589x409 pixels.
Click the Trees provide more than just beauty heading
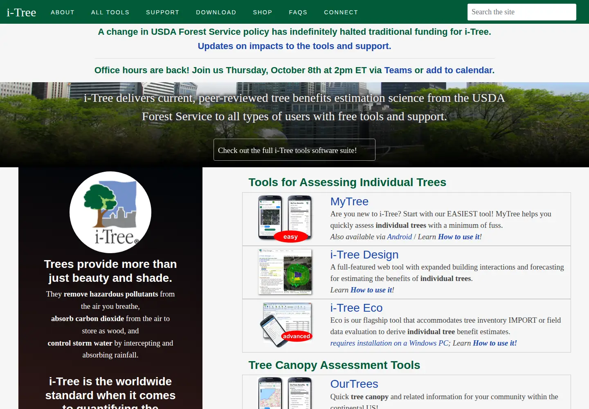click(x=110, y=271)
